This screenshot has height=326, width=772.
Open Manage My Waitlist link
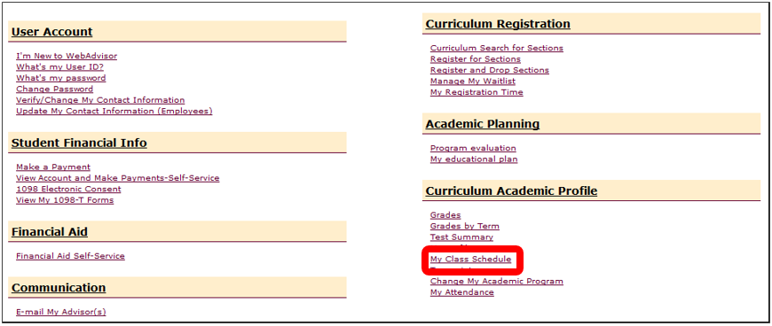pyautogui.click(x=473, y=81)
